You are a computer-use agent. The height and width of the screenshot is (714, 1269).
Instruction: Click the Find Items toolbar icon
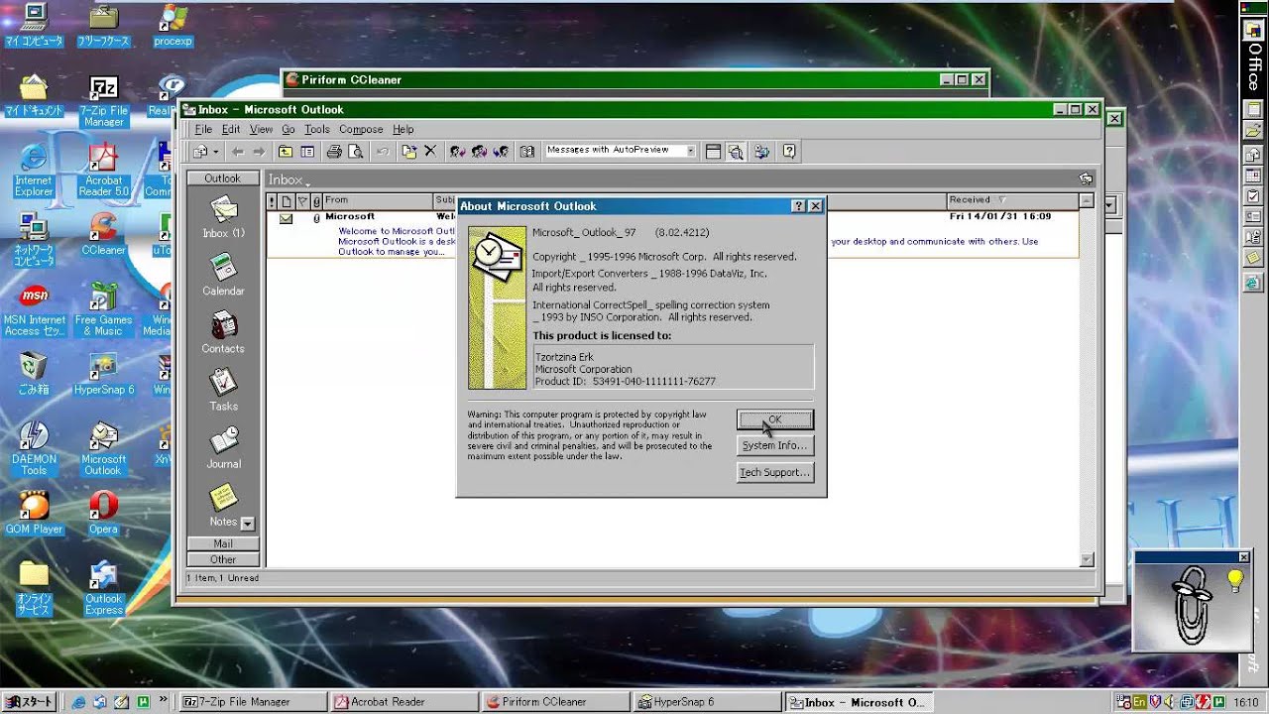[x=761, y=152]
